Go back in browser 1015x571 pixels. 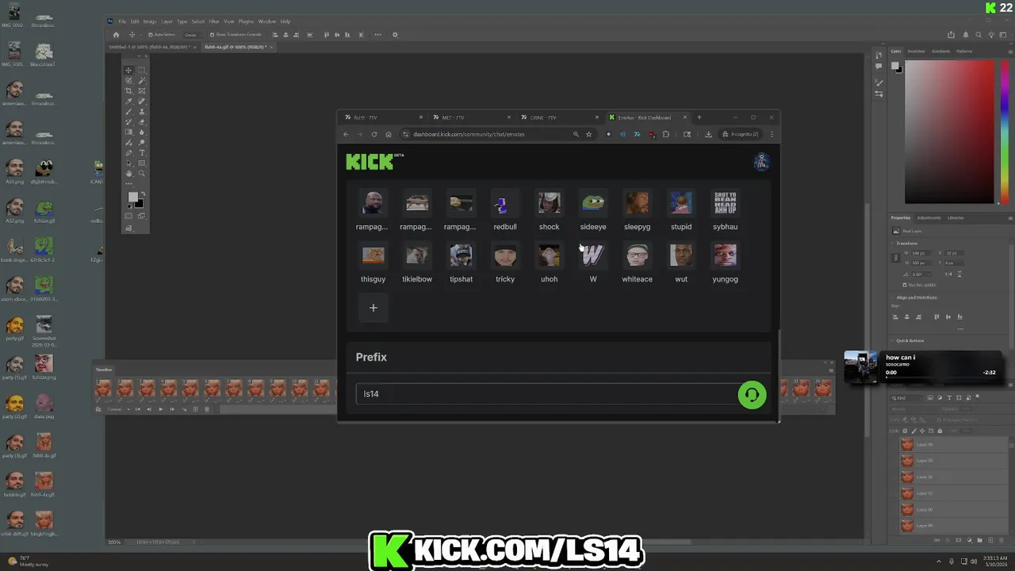(x=346, y=134)
